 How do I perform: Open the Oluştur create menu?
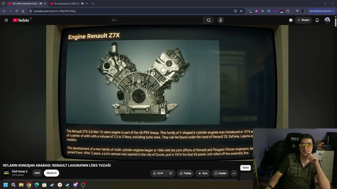pyautogui.click(x=303, y=20)
